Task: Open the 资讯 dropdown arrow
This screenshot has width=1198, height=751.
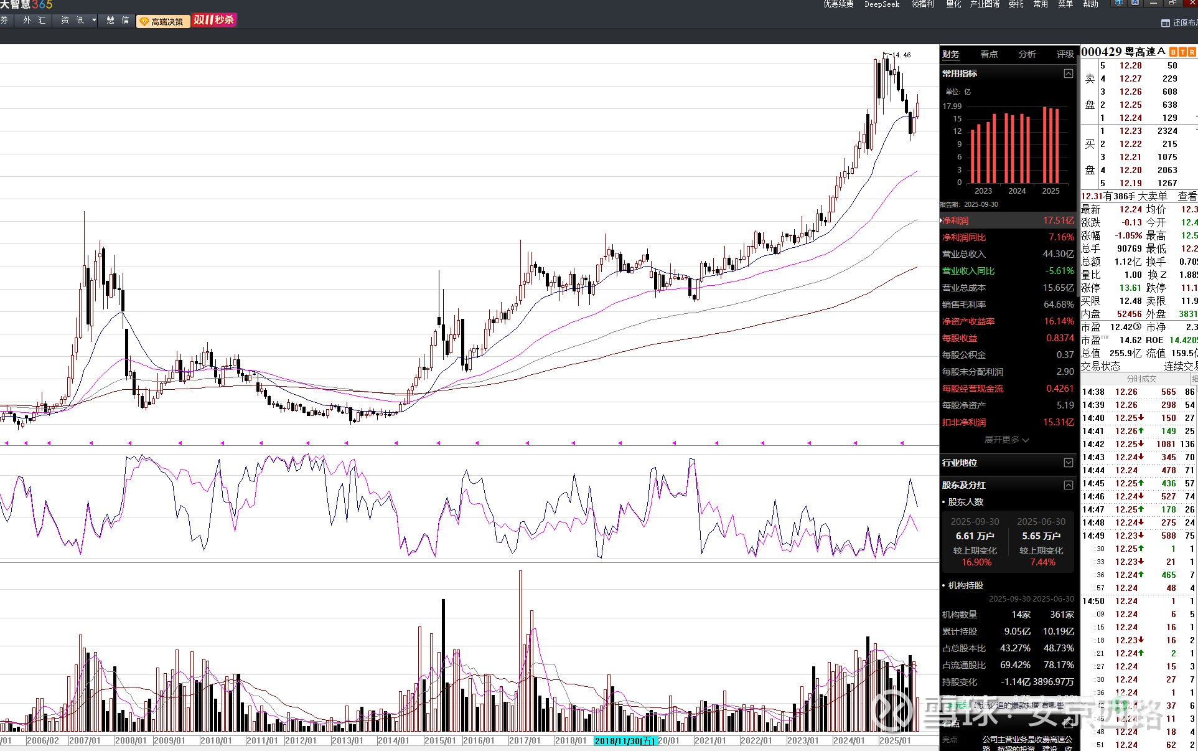Action: point(94,20)
